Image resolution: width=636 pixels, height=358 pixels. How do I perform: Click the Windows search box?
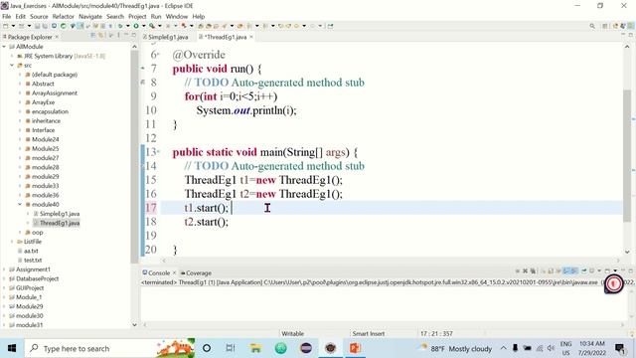(109, 348)
